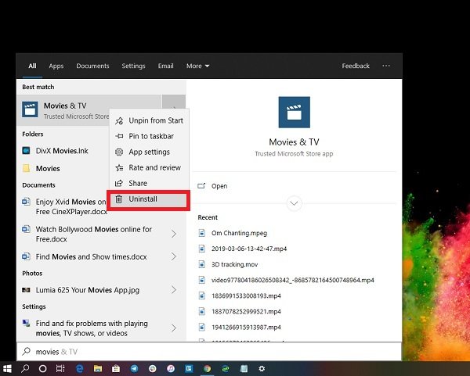470x376 pixels.
Task: Click Uninstall in the context menu
Action: (x=148, y=199)
